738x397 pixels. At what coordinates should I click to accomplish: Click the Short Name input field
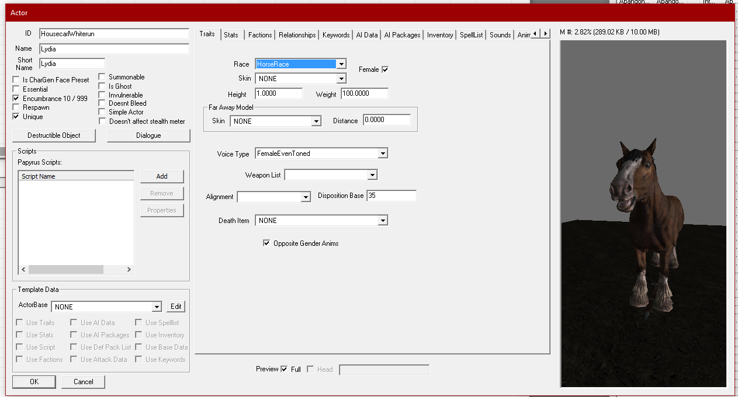[x=72, y=63]
